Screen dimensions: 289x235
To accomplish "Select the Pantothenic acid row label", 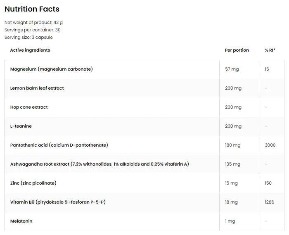I will click(x=59, y=145).
